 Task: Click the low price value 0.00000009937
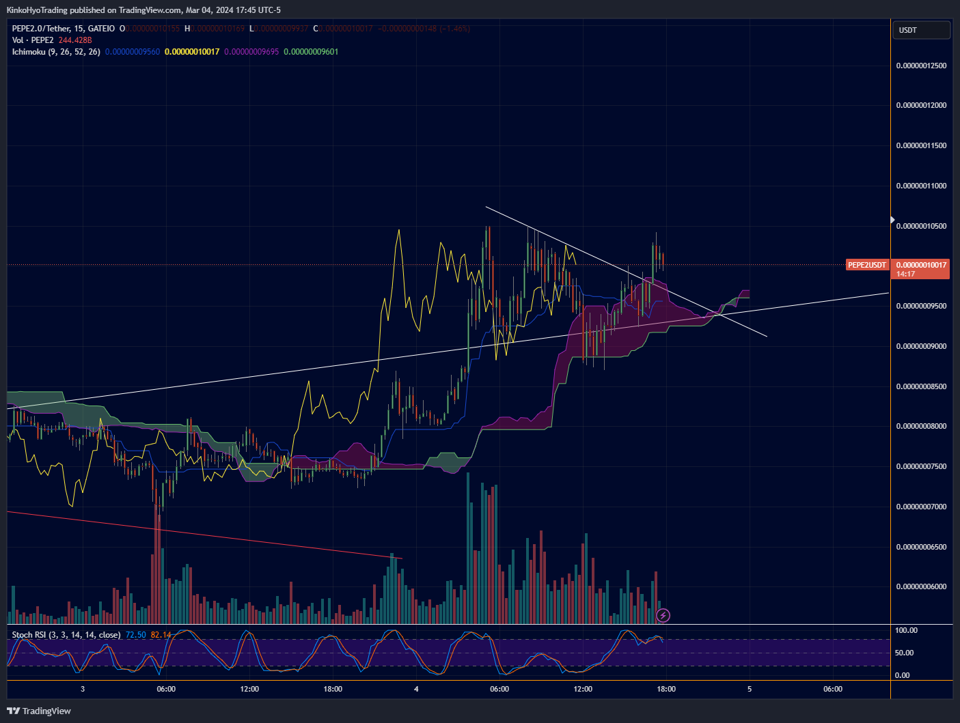click(x=282, y=29)
